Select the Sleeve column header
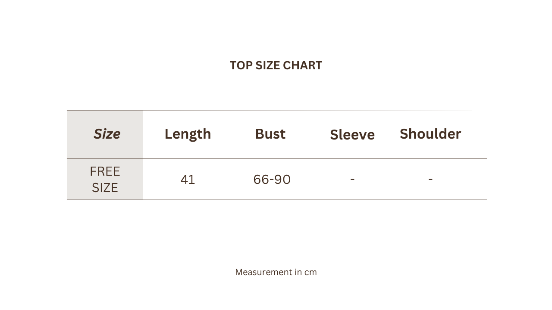Screen dimensions: 552x310 click(352, 135)
